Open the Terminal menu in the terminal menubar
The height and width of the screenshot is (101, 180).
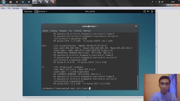pyautogui.click(x=78, y=31)
